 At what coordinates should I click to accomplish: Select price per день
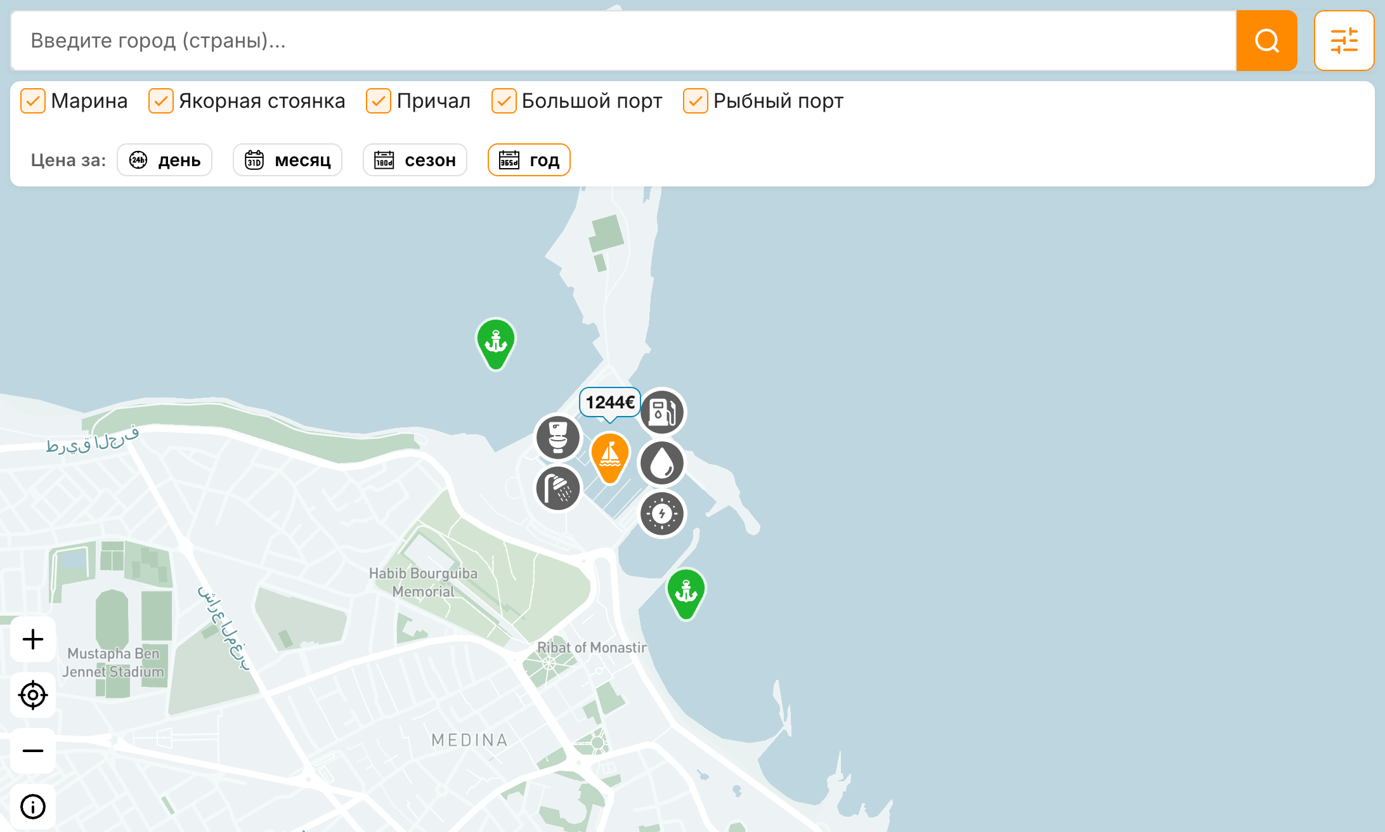[165, 160]
